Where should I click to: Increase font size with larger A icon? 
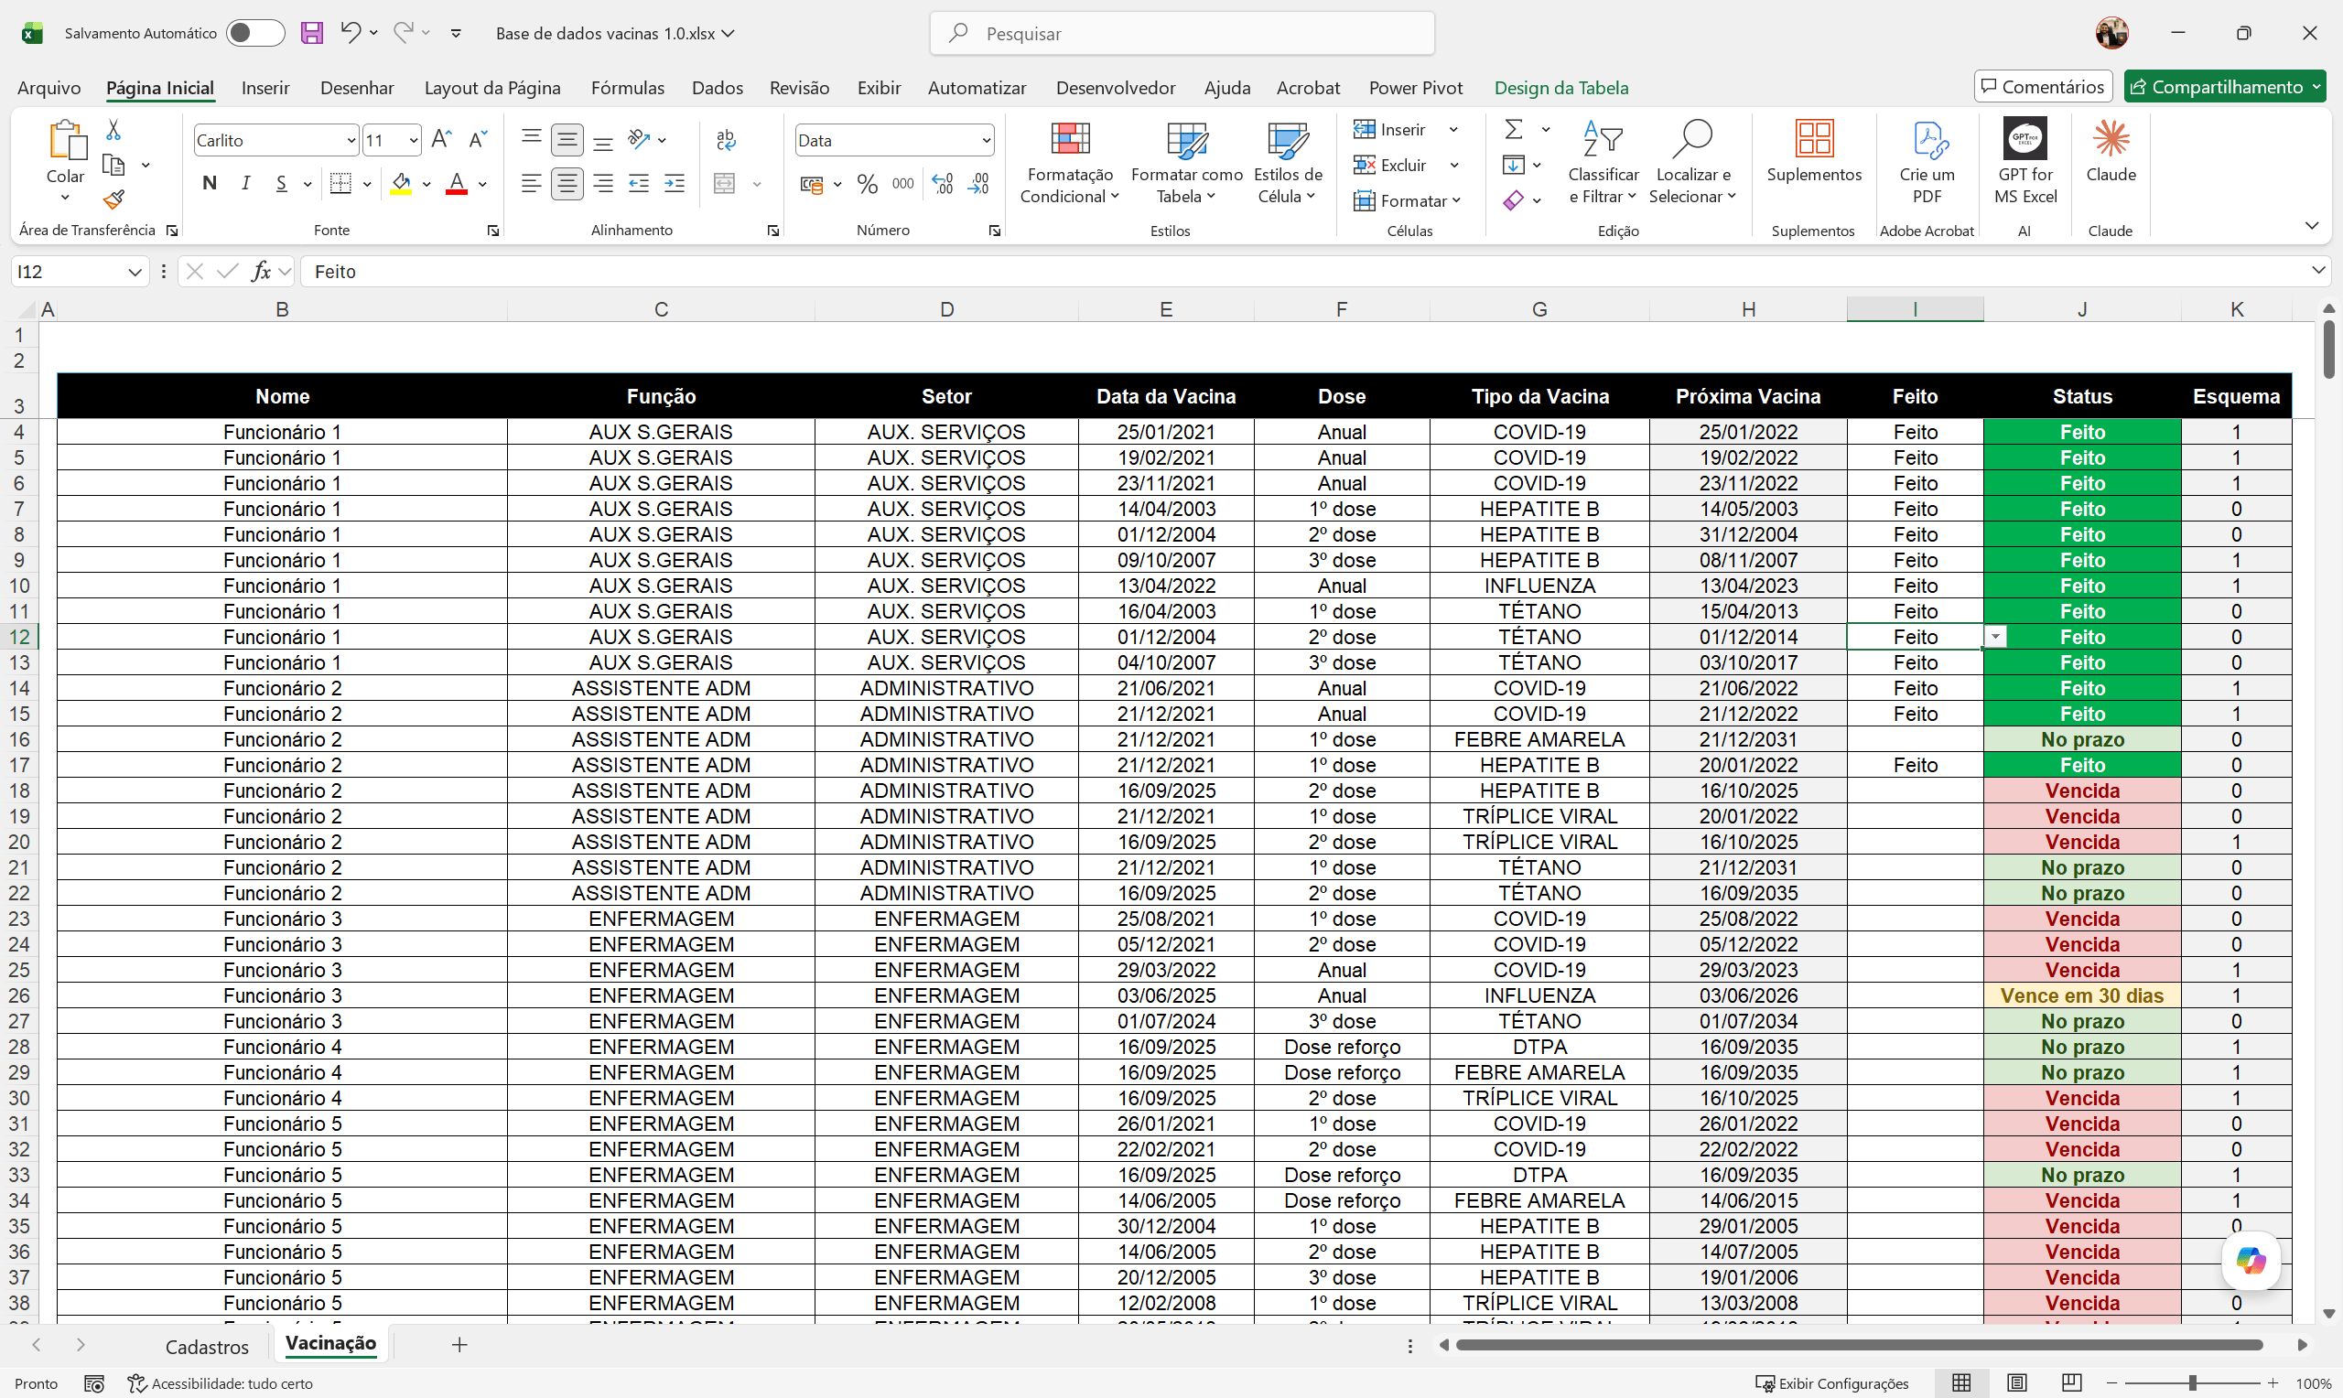pyautogui.click(x=441, y=139)
